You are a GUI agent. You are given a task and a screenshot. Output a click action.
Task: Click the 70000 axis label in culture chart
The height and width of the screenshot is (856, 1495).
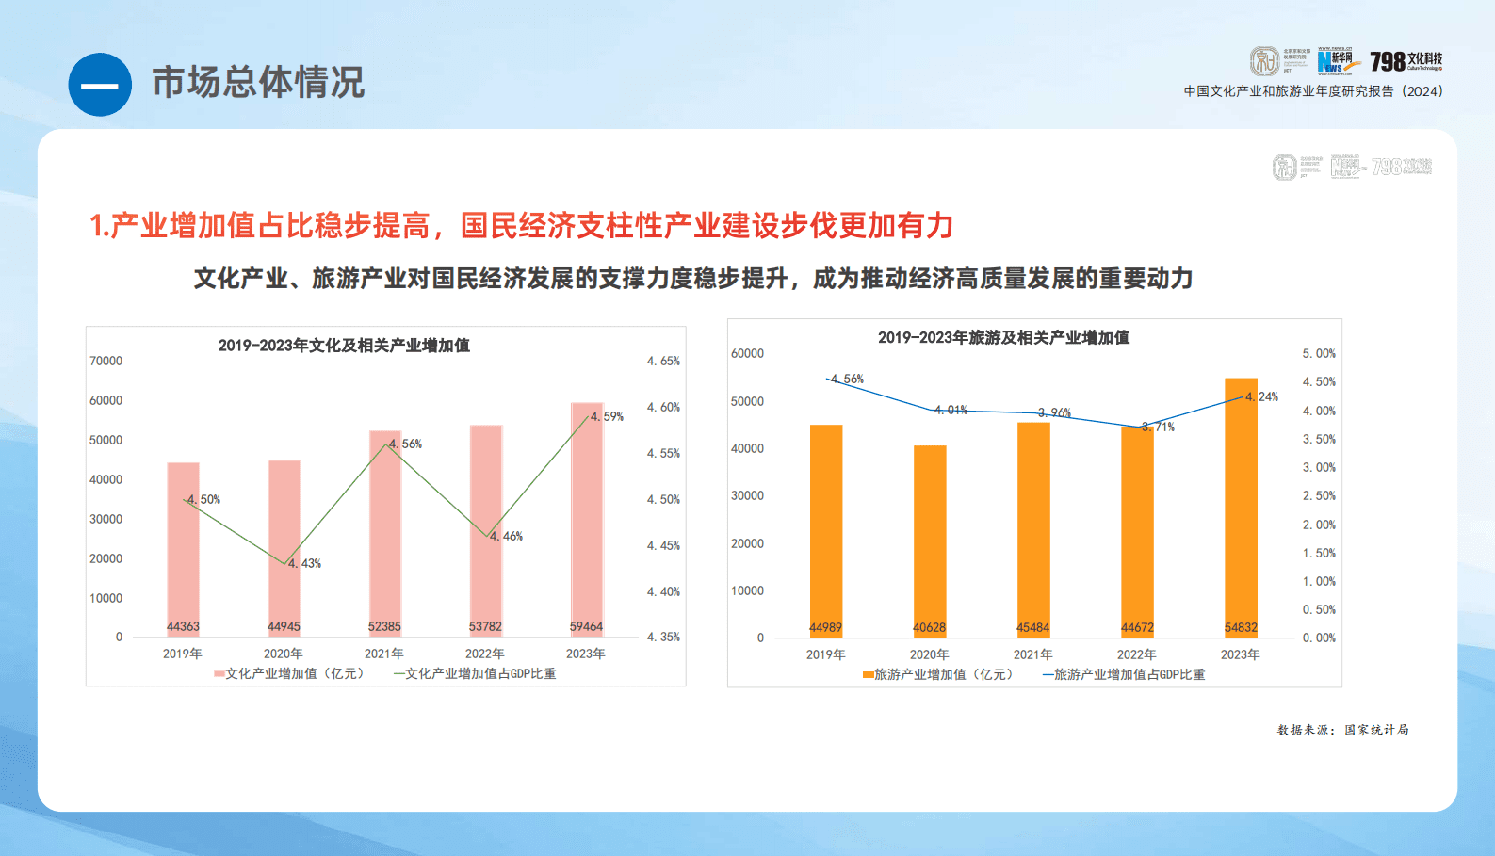pyautogui.click(x=106, y=362)
